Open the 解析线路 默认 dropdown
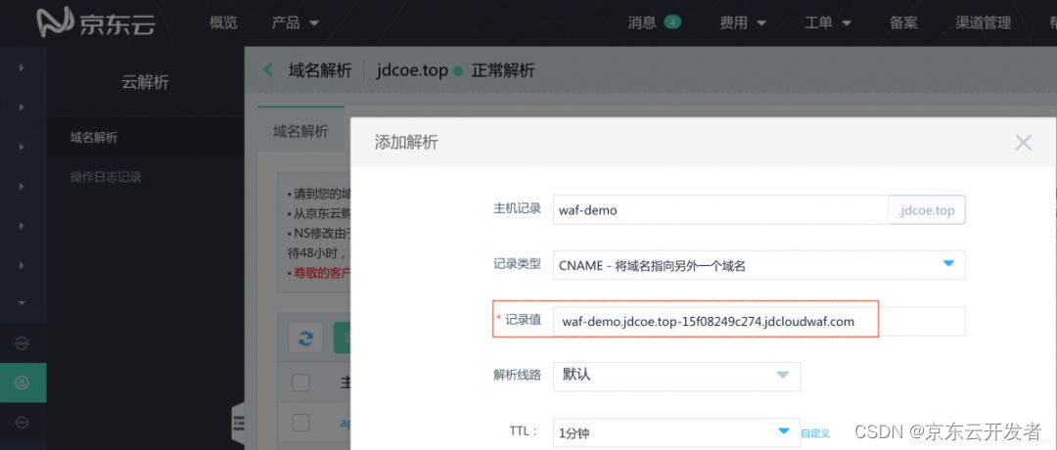This screenshot has height=450, width=1057. (677, 376)
